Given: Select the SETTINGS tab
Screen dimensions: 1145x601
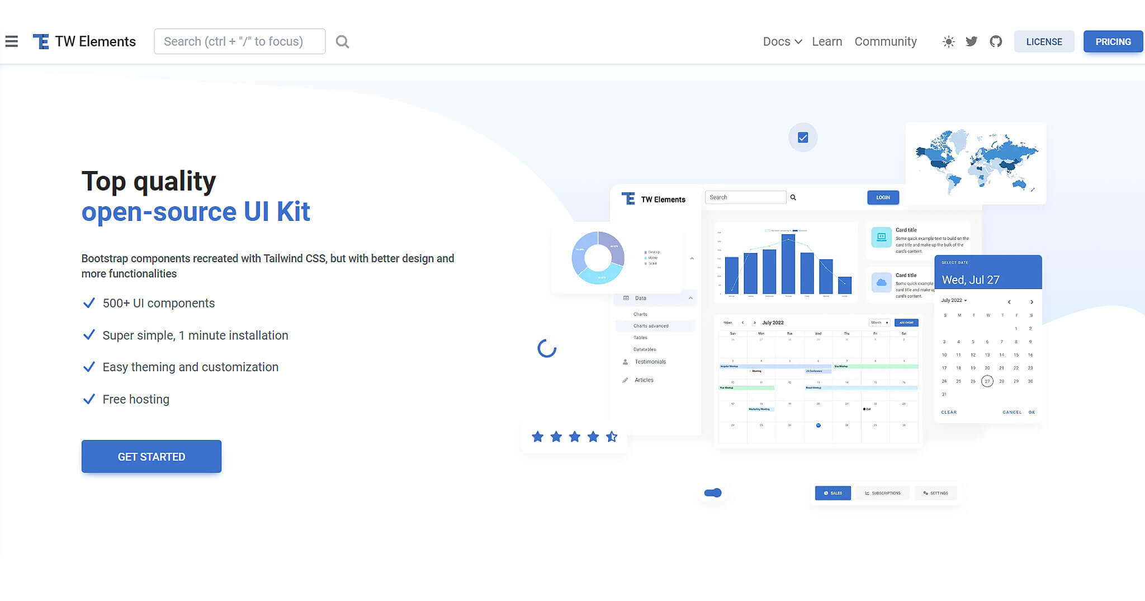Looking at the screenshot, I should [936, 493].
